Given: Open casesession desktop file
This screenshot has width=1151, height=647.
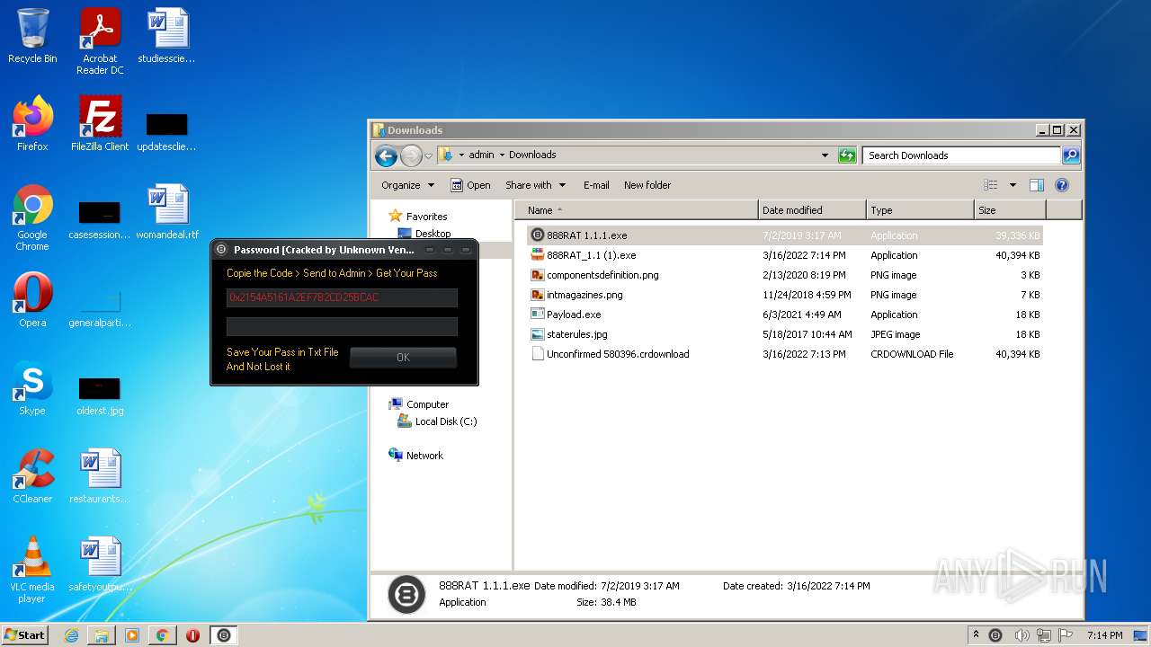Looking at the screenshot, I should (x=100, y=220).
